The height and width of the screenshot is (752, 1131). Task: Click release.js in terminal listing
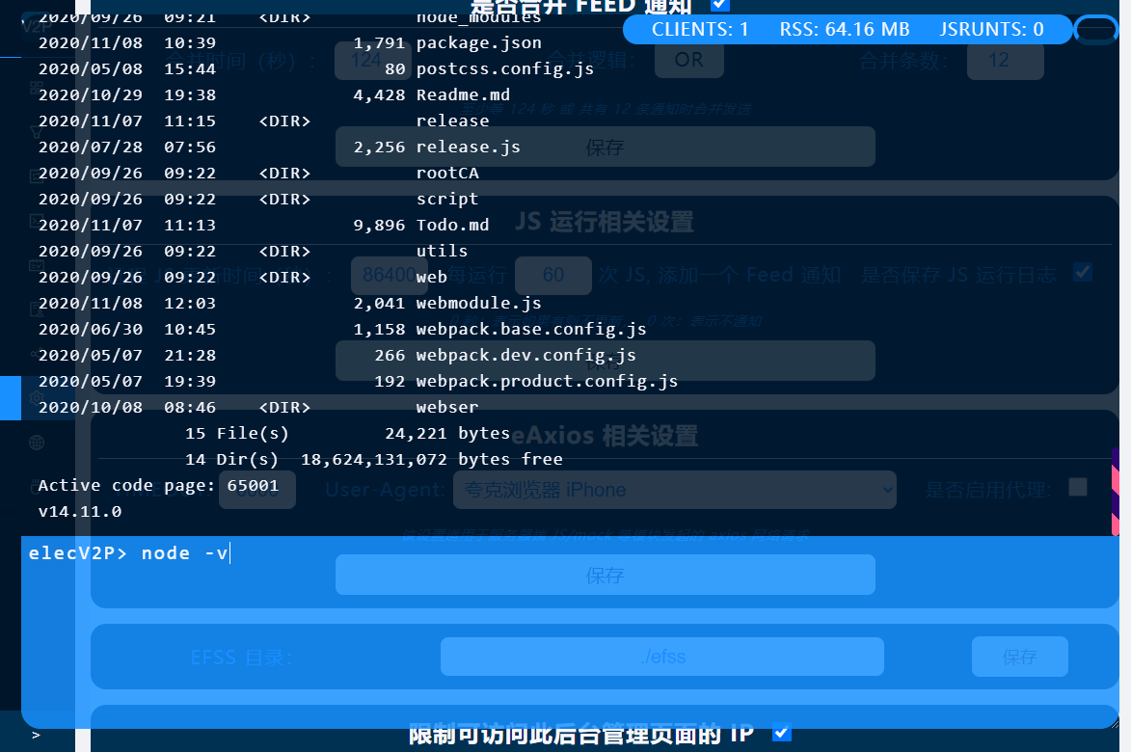pyautogui.click(x=469, y=148)
